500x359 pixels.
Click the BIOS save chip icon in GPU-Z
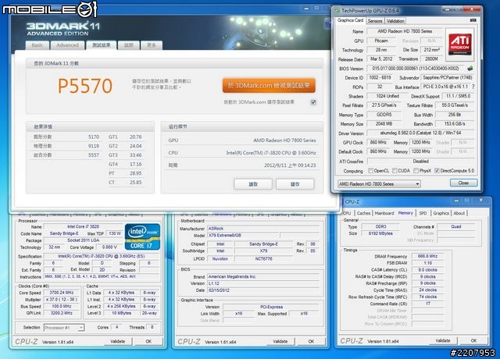tap(470, 68)
